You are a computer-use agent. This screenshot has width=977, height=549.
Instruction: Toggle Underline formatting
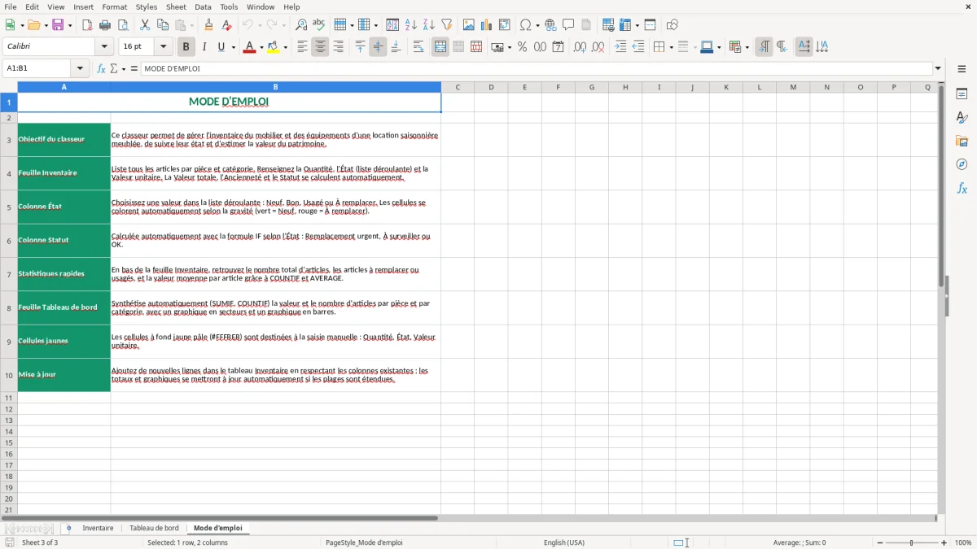point(221,47)
